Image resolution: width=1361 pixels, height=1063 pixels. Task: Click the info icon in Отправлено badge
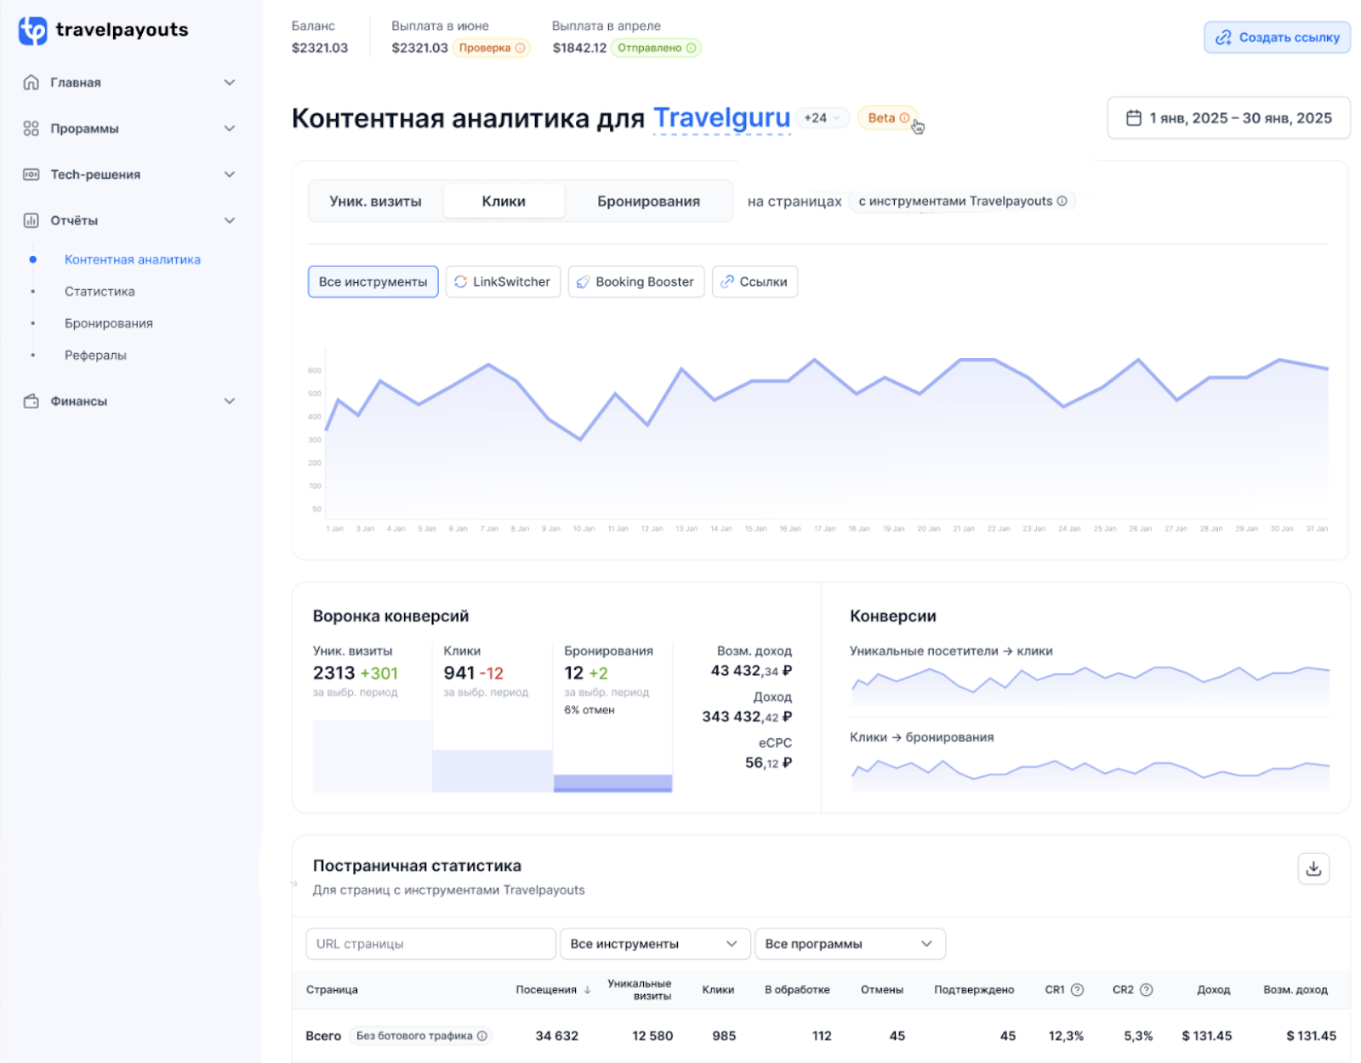point(691,48)
